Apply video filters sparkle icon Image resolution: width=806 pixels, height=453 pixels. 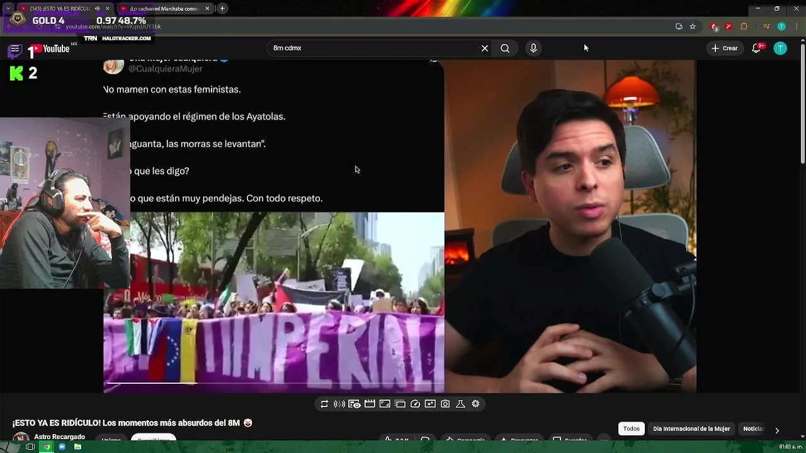coord(430,404)
